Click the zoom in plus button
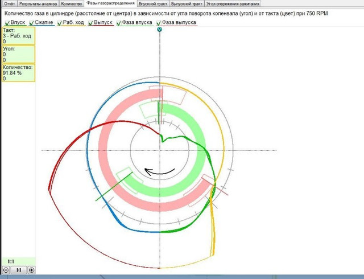This screenshot has height=279, width=364. (x=32, y=270)
